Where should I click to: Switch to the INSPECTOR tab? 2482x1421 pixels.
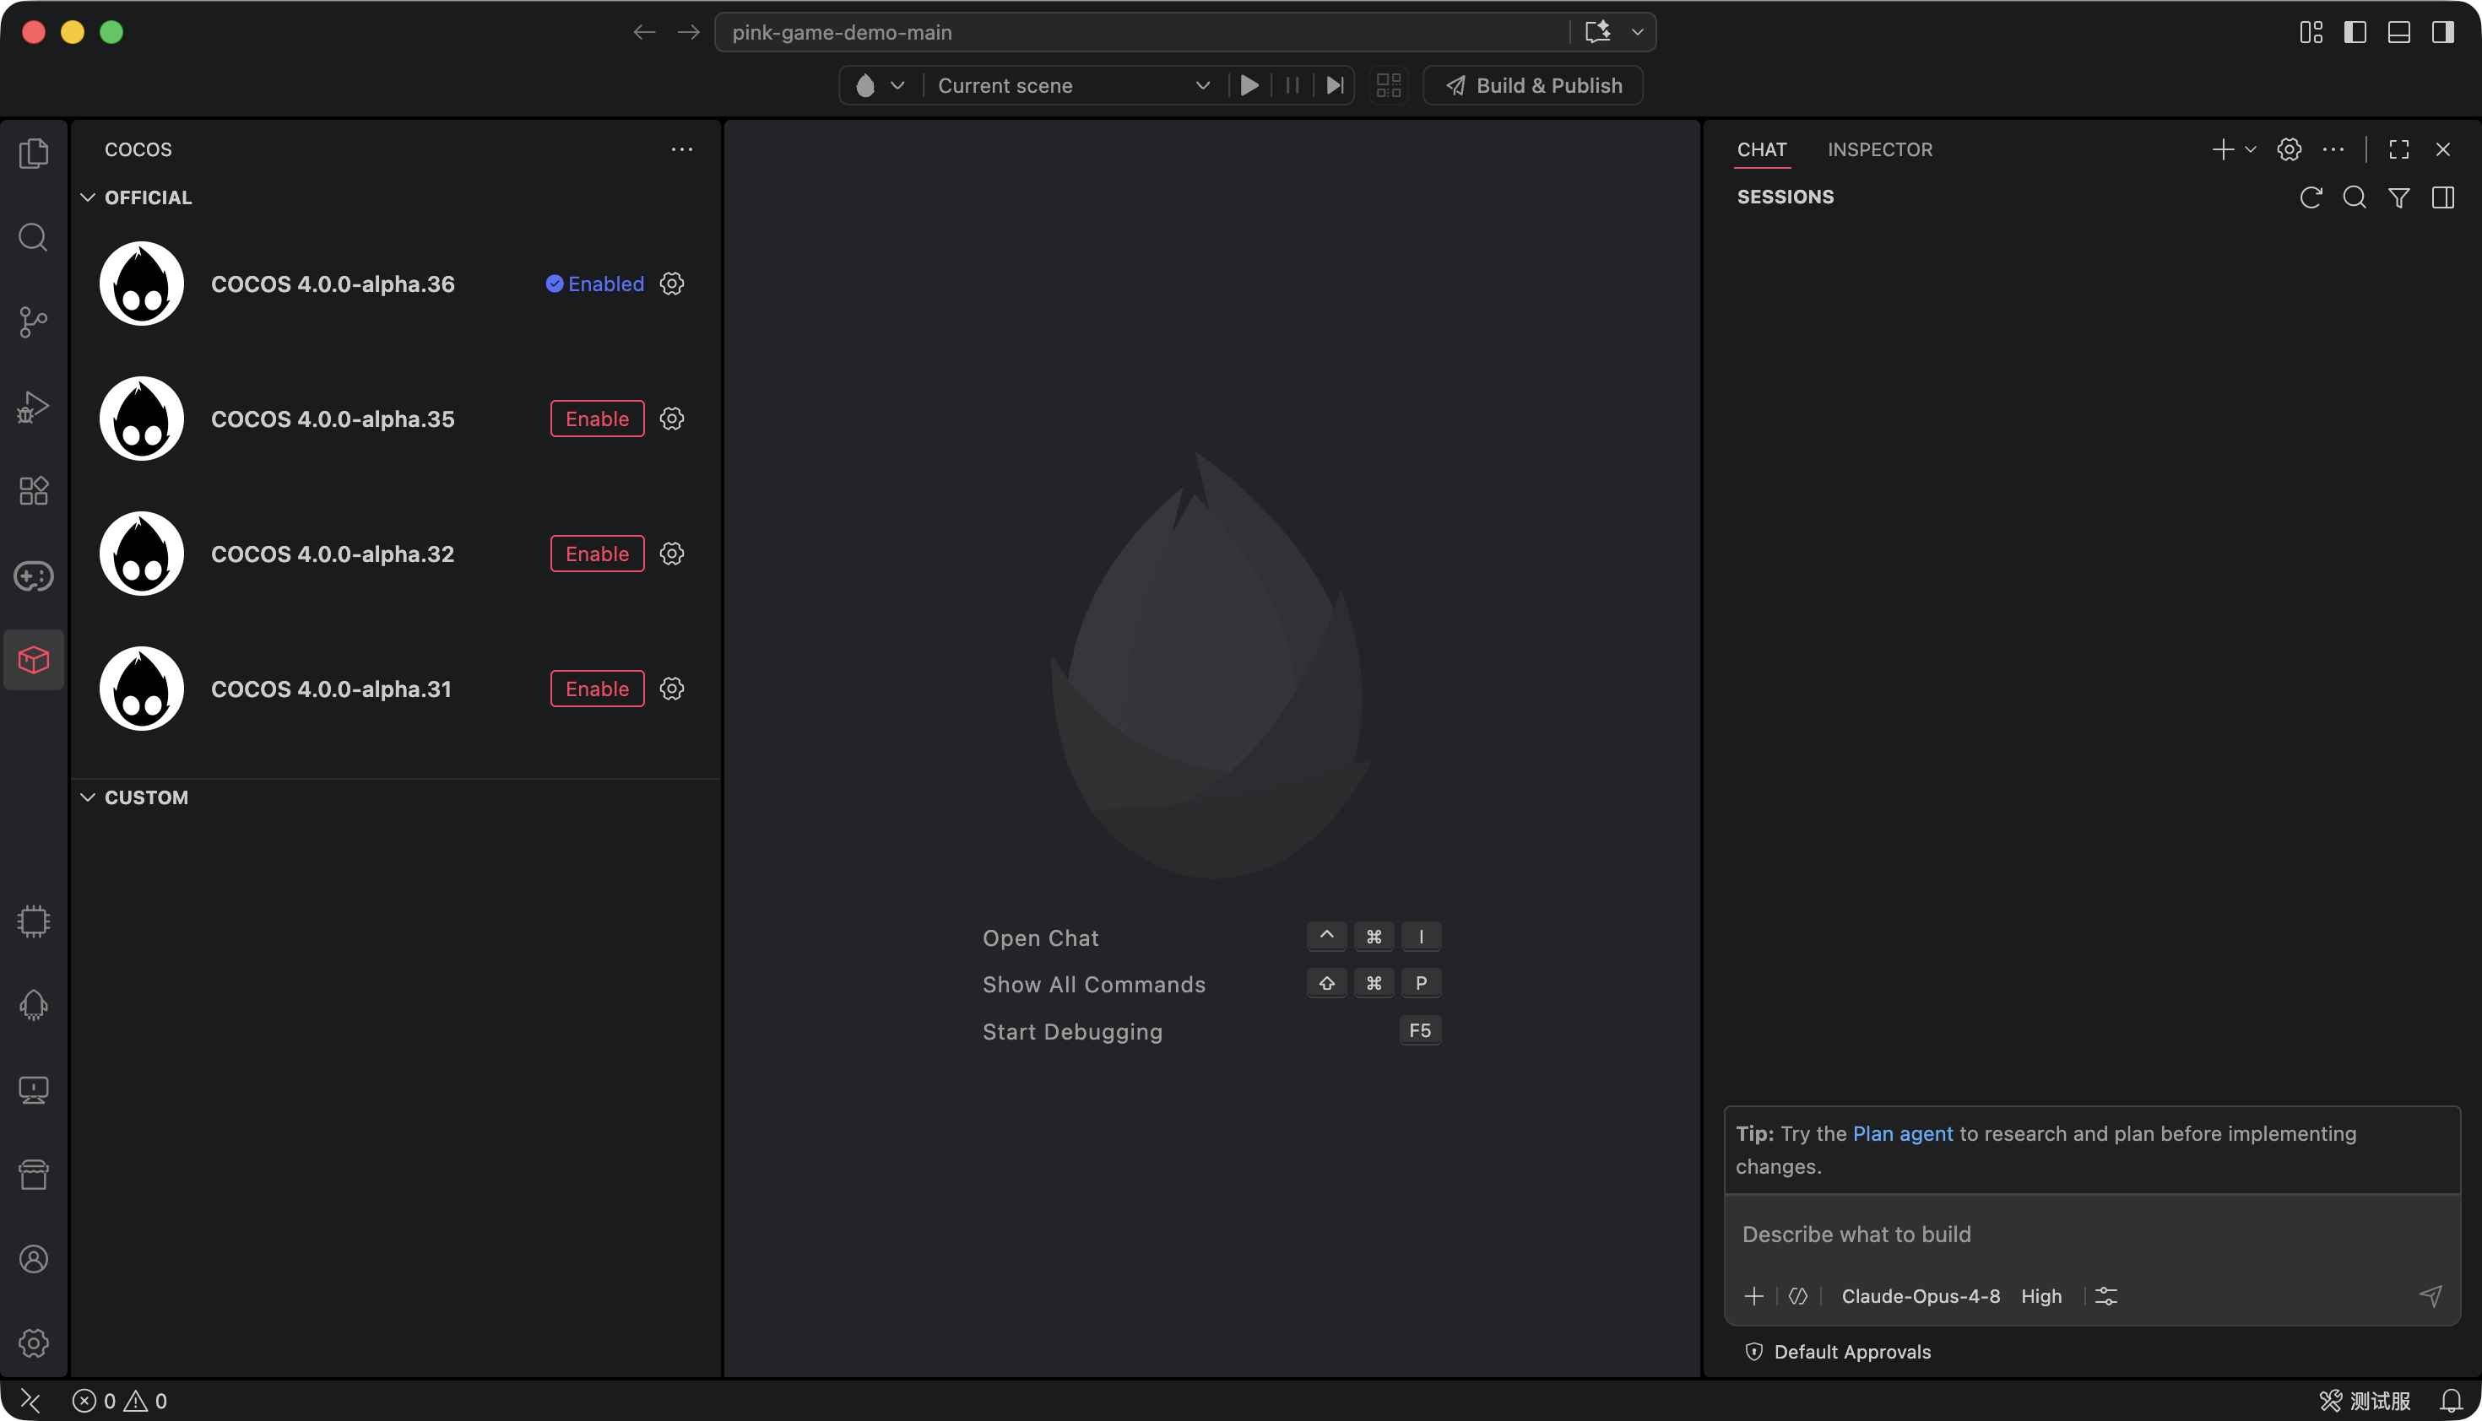point(1879,149)
